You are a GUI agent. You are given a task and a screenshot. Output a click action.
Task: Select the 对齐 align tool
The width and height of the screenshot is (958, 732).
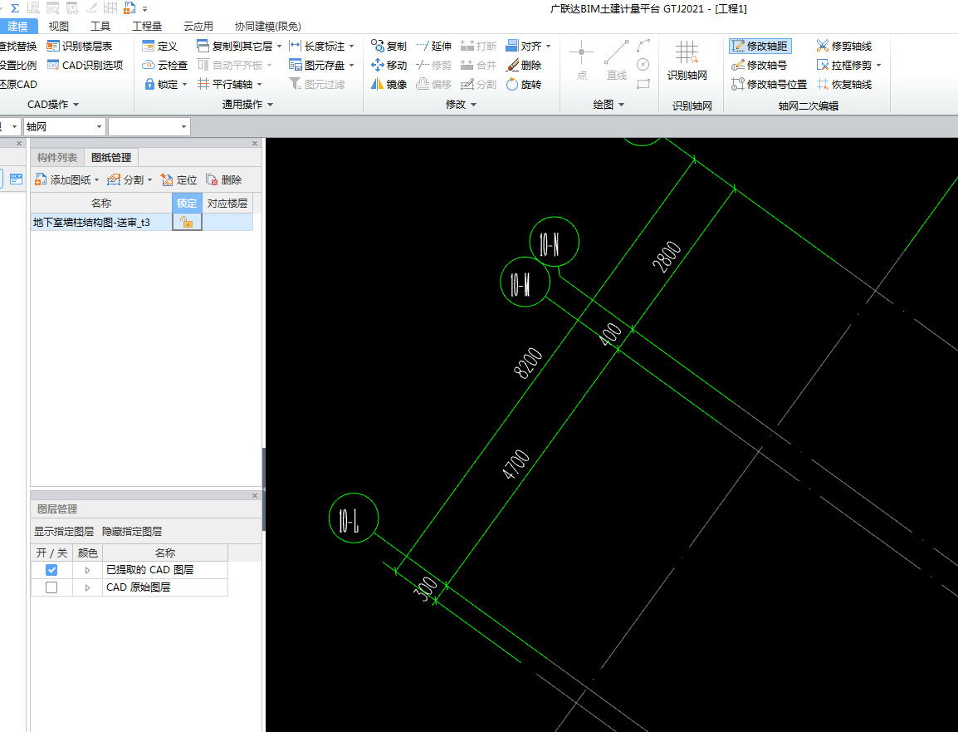click(525, 47)
